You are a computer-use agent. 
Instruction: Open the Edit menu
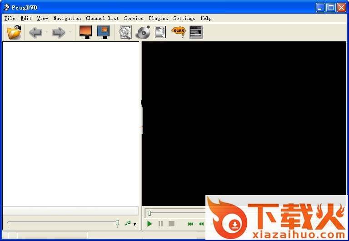click(26, 18)
